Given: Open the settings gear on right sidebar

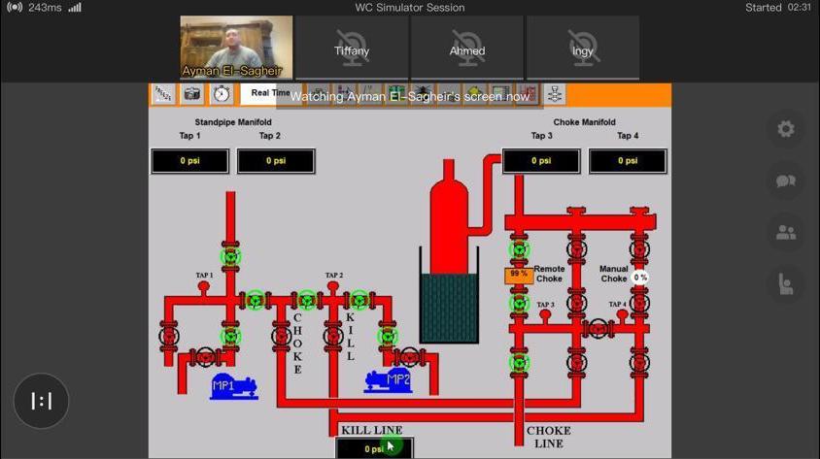Looking at the screenshot, I should 785,129.
